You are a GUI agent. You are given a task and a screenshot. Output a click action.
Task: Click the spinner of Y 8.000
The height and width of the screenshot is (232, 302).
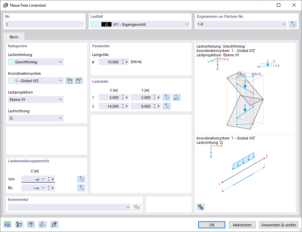pos(154,106)
